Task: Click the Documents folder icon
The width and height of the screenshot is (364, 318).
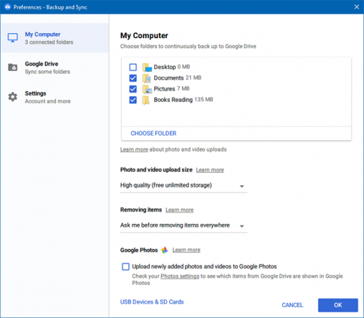Action: [147, 78]
